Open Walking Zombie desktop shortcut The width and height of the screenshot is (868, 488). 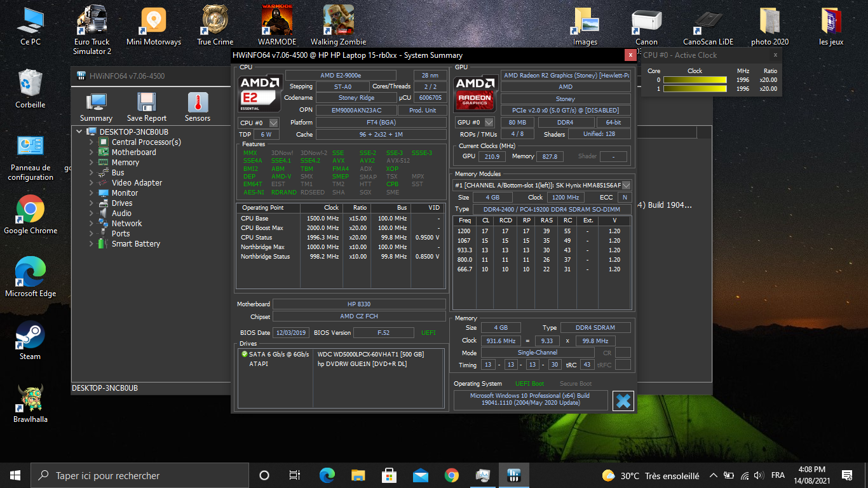[x=339, y=27]
